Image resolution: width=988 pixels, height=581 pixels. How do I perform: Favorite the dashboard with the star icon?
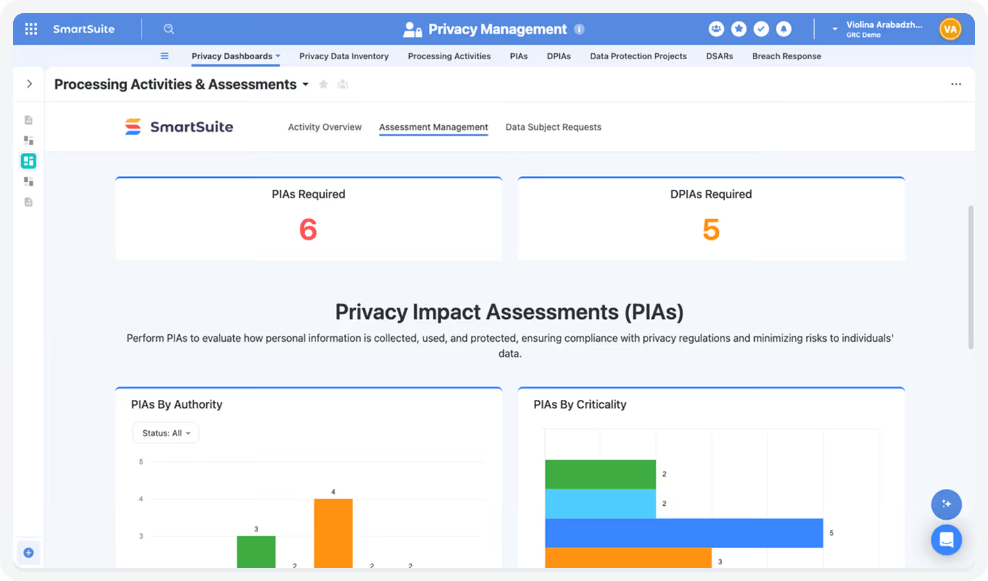(x=323, y=84)
